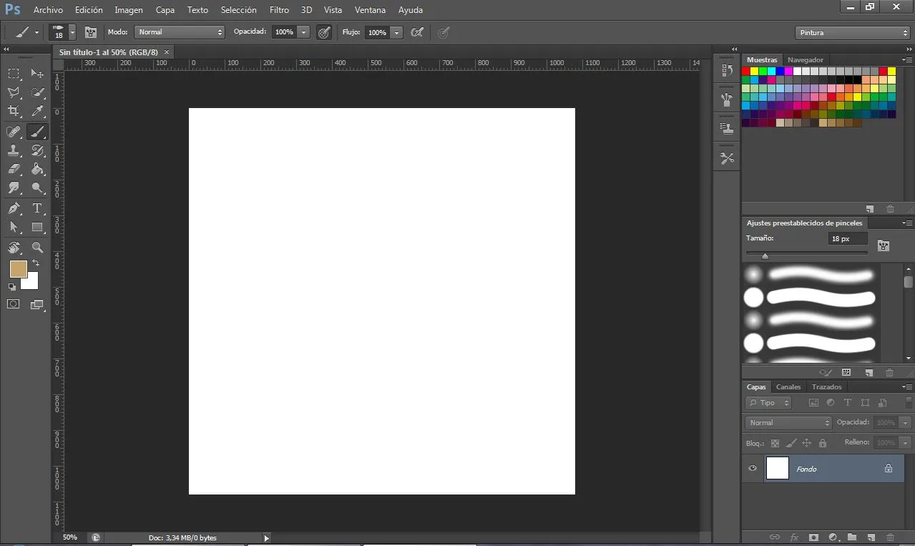Select the Quick Selection tool
Viewport: 915px width, 546px height.
pyautogui.click(x=37, y=92)
